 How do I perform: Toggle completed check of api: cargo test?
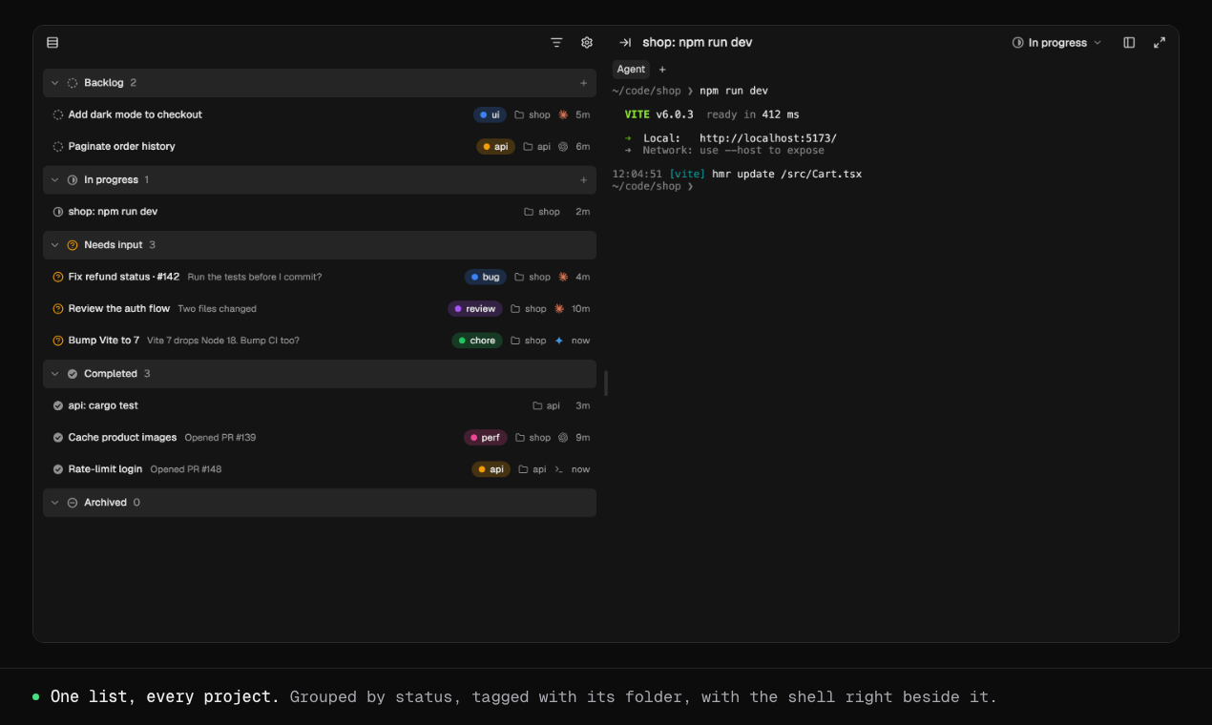[58, 406]
